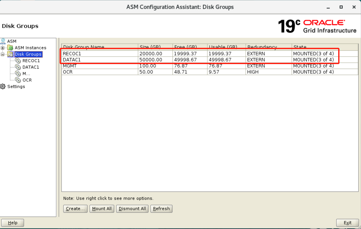Sort by State column header
361x229 pixels.
click(325, 47)
